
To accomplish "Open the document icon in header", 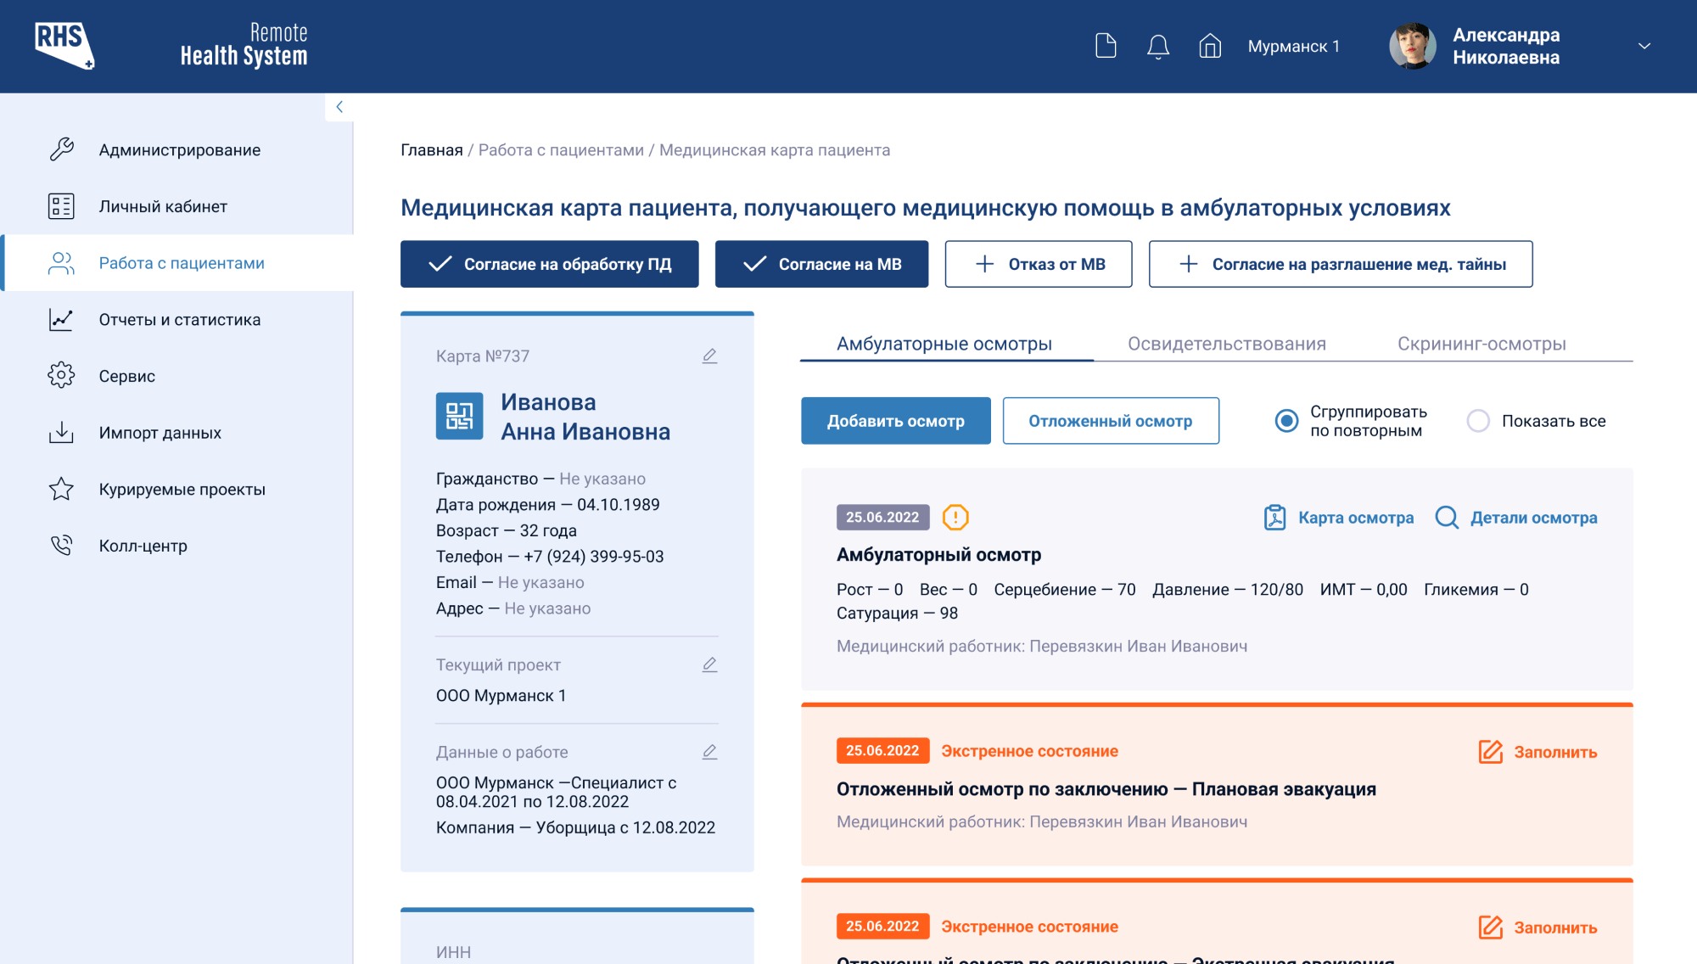I will pyautogui.click(x=1106, y=46).
